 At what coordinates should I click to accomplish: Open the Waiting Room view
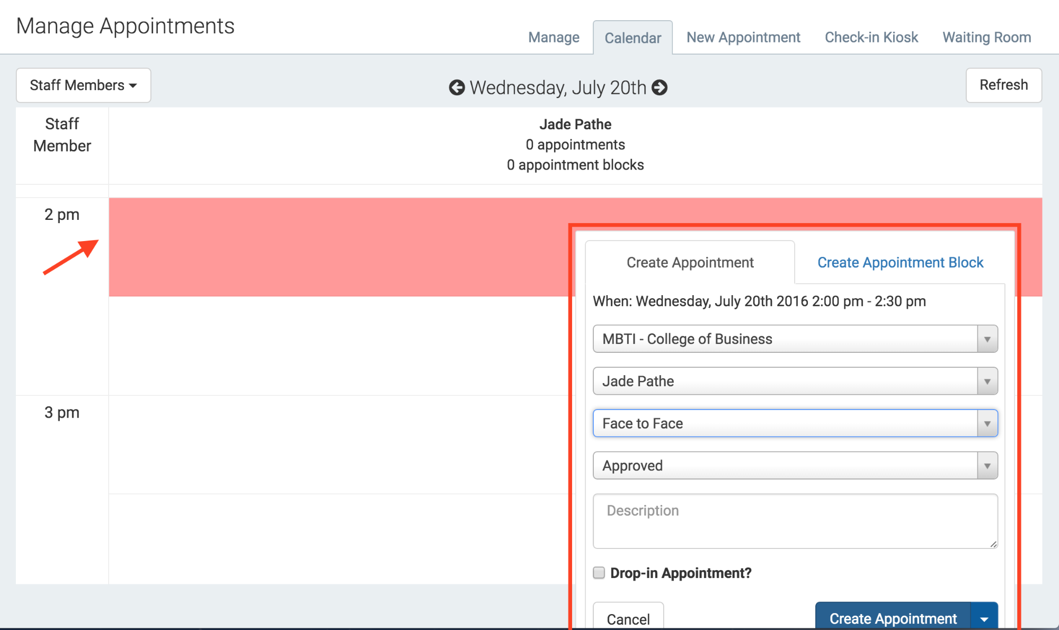click(986, 37)
